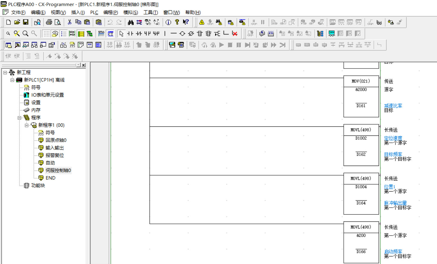Click the Work Online lightning icon

[202, 22]
